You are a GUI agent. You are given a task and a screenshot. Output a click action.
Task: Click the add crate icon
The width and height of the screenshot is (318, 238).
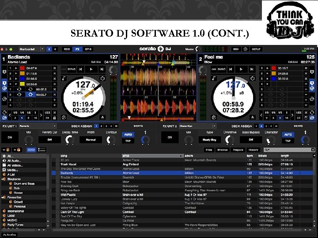click(6, 150)
